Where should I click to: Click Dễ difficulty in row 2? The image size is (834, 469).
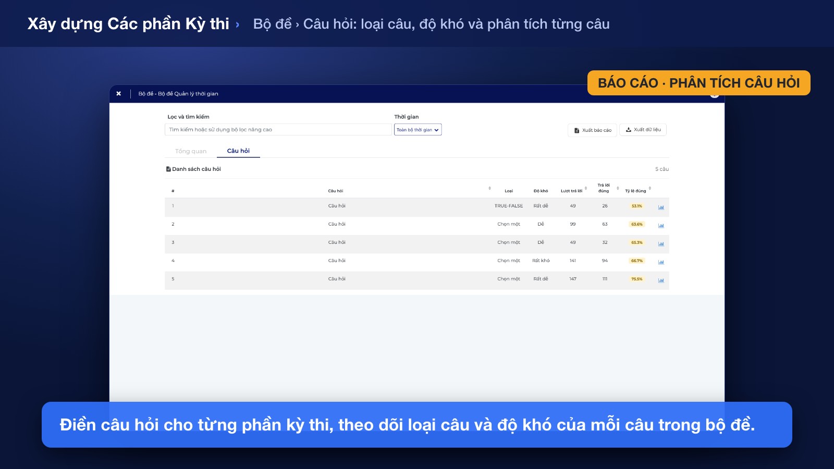(541, 224)
